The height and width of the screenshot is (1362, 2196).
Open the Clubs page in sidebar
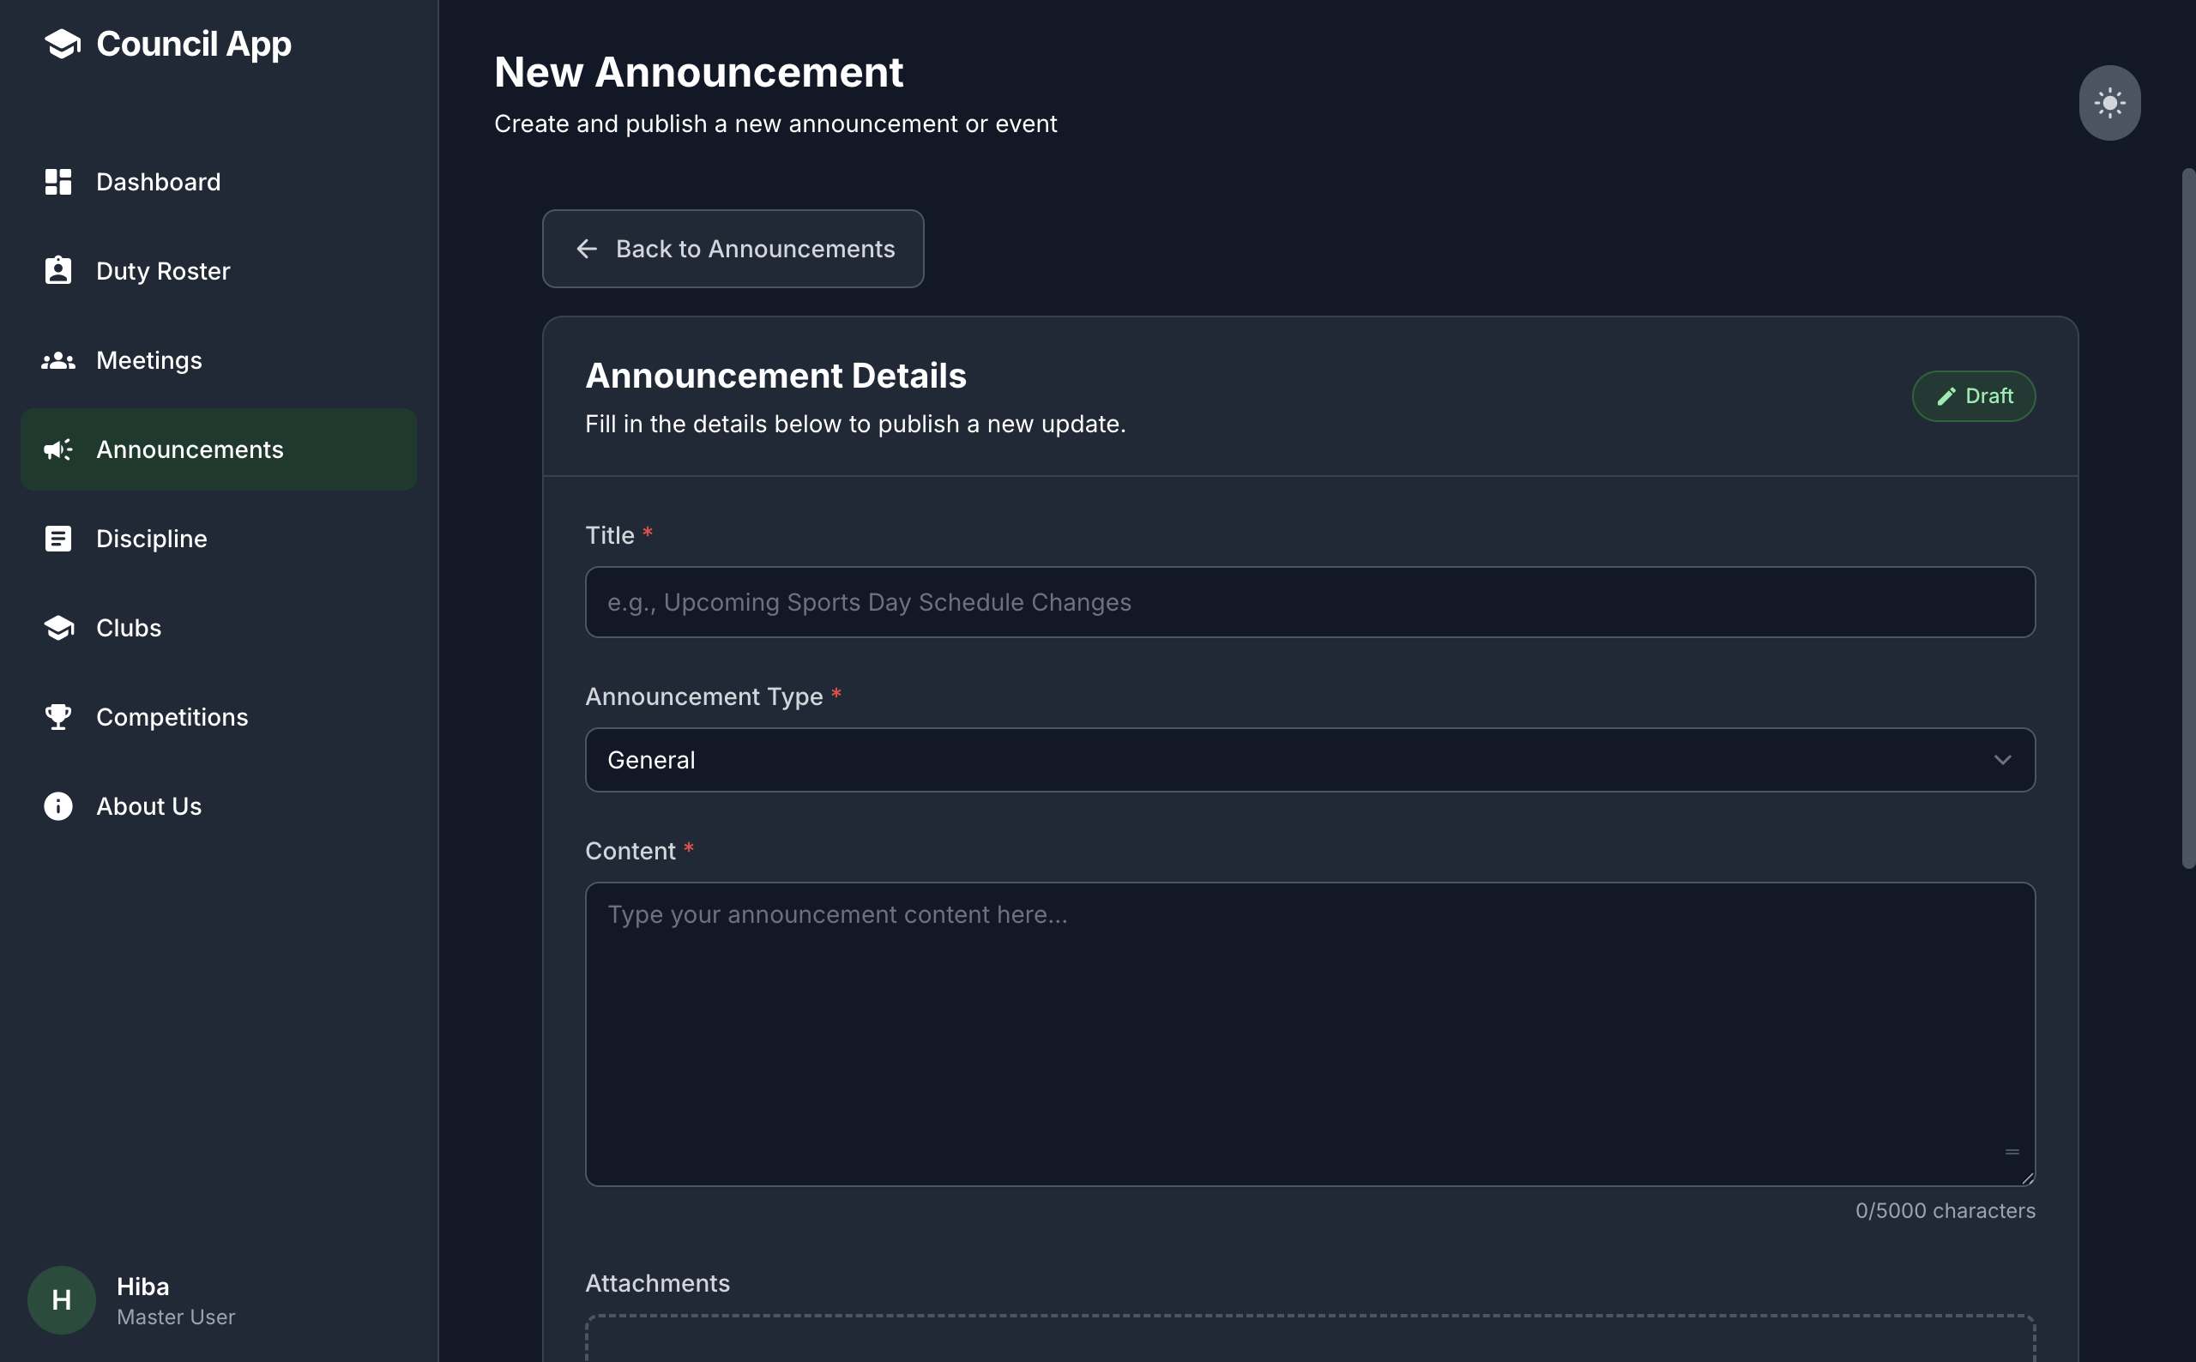tap(129, 628)
